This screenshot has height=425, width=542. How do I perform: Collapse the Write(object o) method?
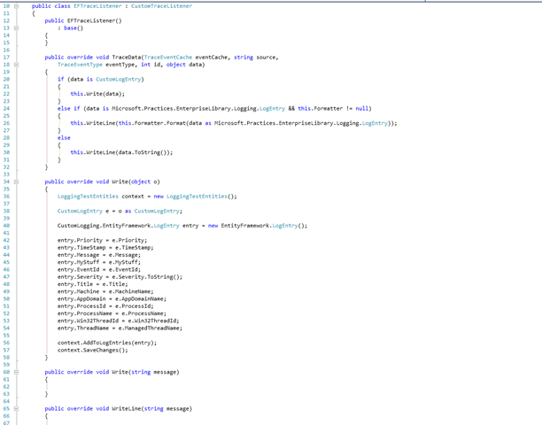pyautogui.click(x=16, y=182)
